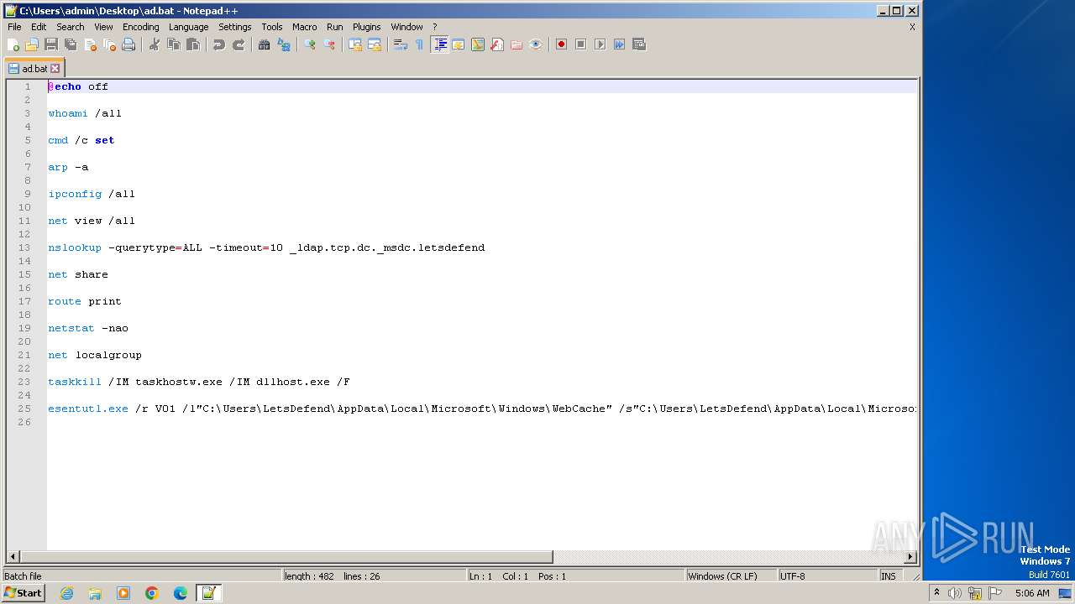Select the ad.bat document tab

click(x=34, y=69)
